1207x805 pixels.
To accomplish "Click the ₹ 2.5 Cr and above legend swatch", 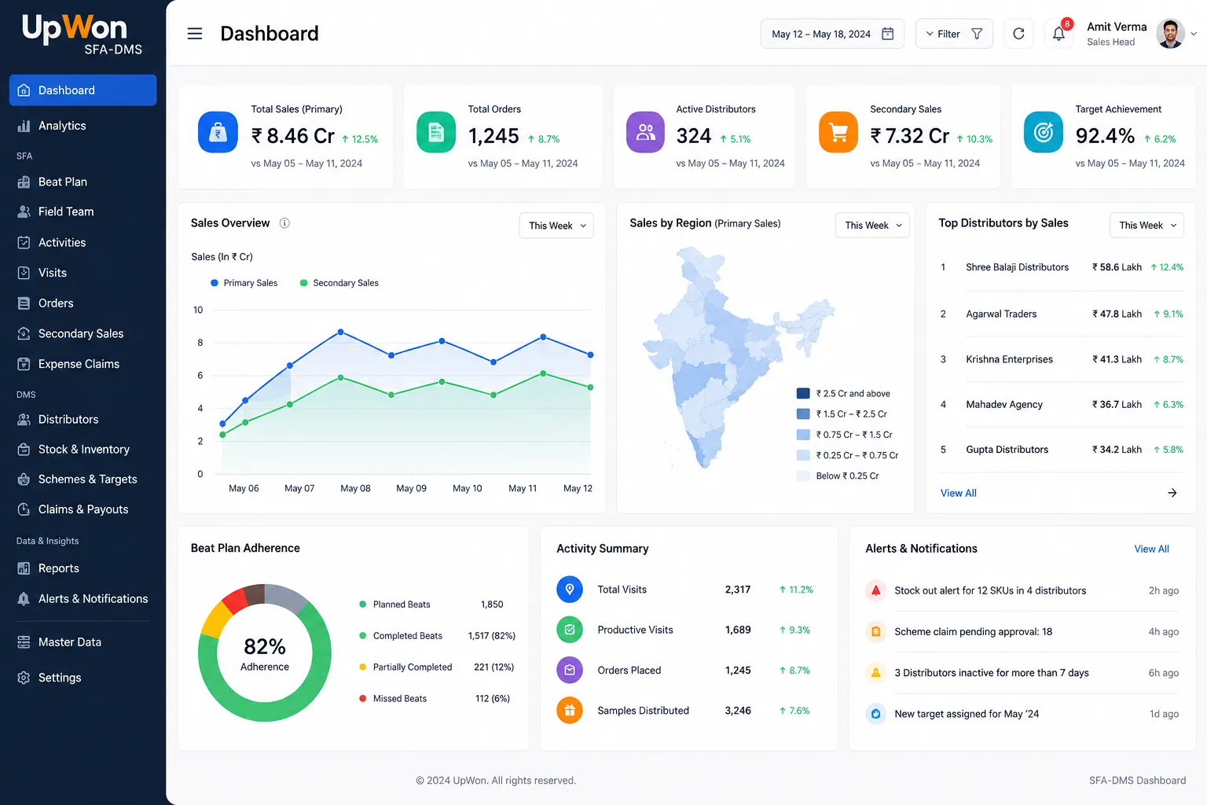I will click(x=803, y=394).
